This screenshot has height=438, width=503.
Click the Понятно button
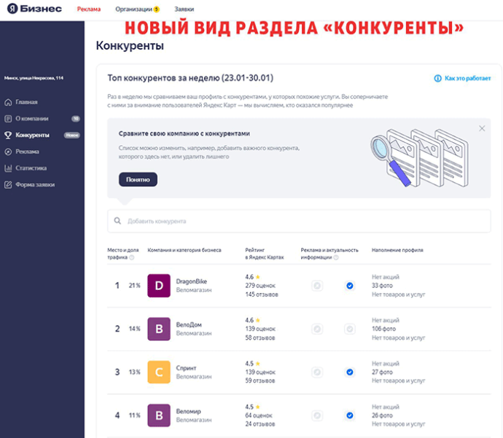tap(138, 179)
